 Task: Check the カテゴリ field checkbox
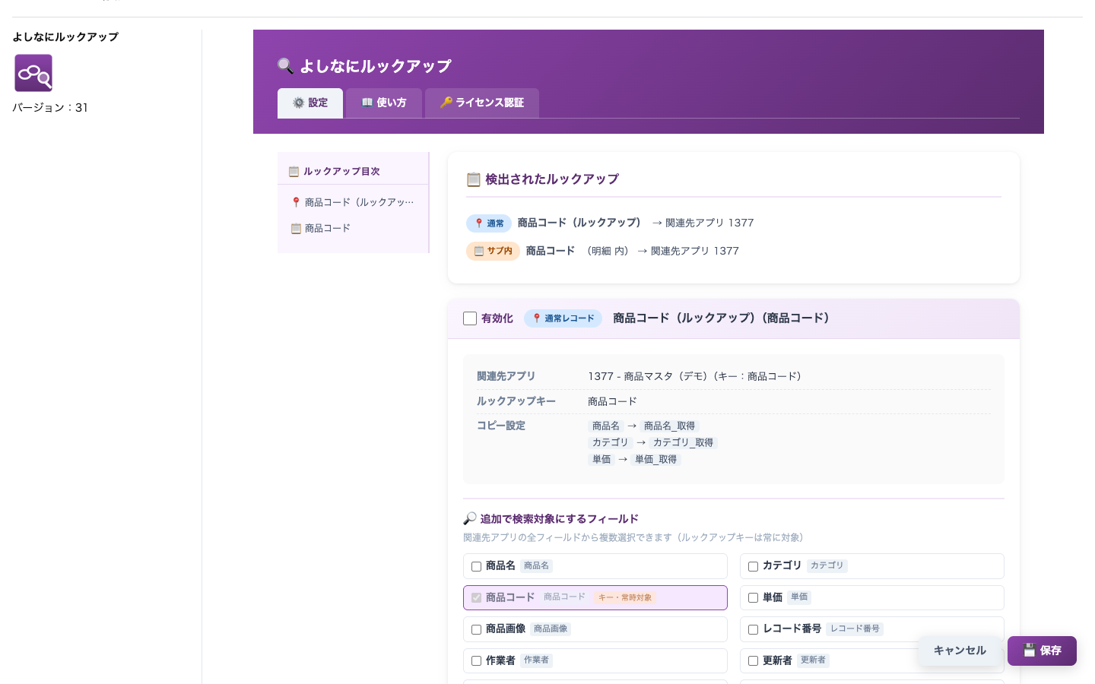(753, 566)
